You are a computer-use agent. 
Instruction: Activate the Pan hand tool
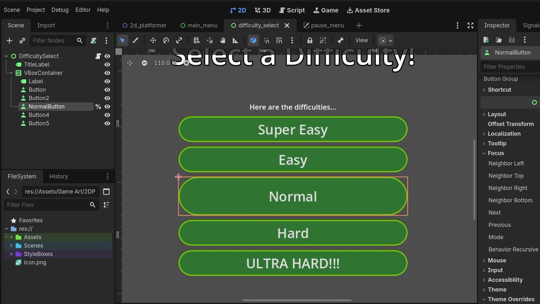[x=223, y=40]
